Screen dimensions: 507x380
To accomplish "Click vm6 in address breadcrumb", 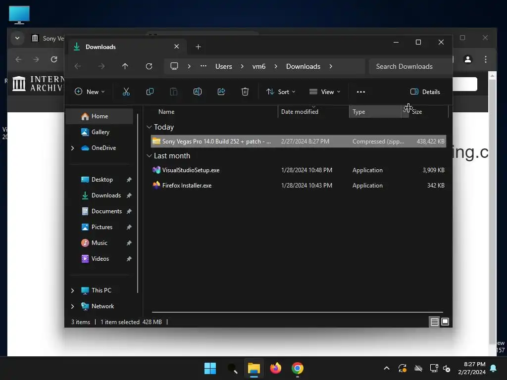I will click(258, 66).
